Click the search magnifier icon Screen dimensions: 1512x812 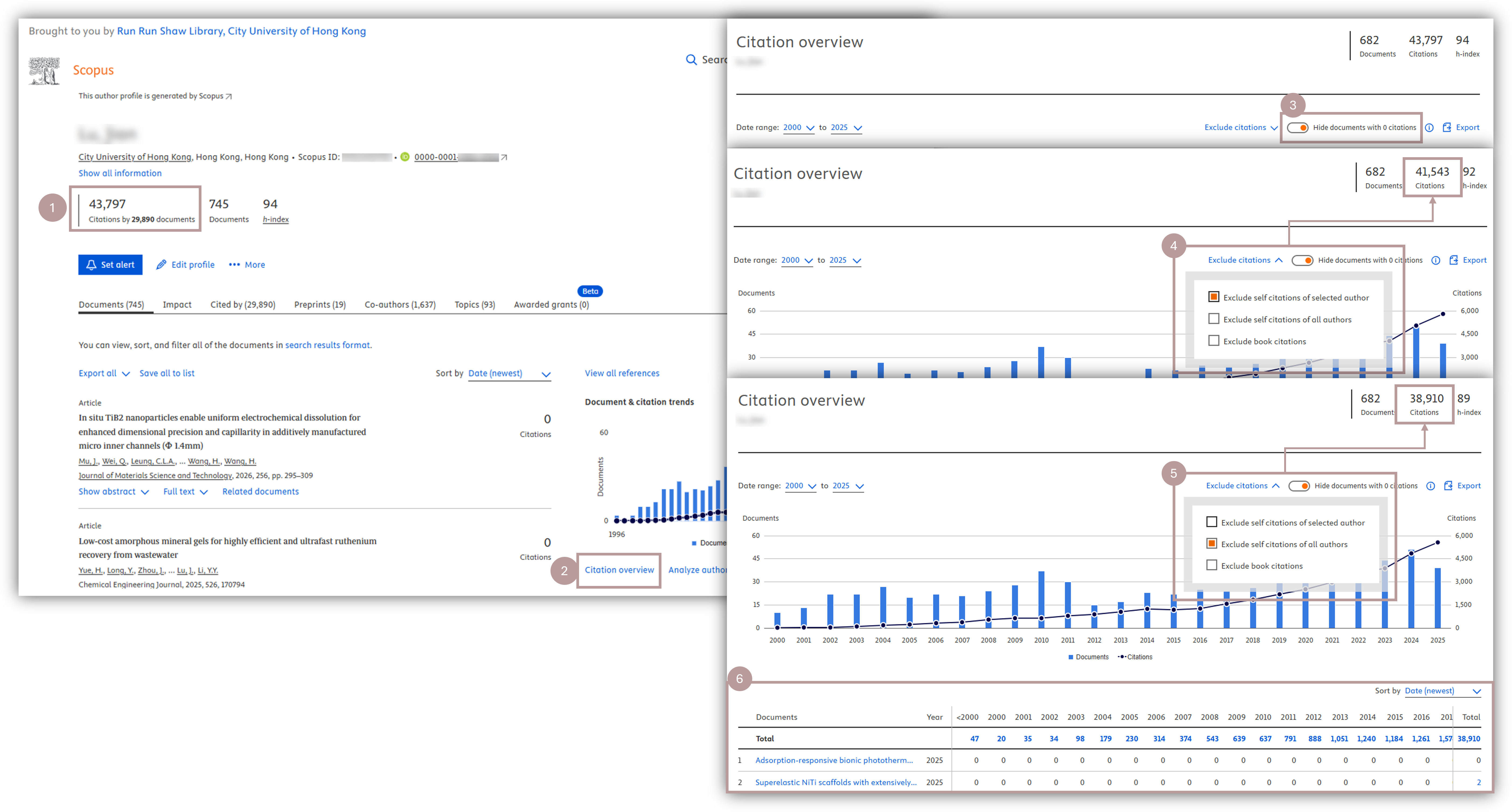(x=691, y=60)
